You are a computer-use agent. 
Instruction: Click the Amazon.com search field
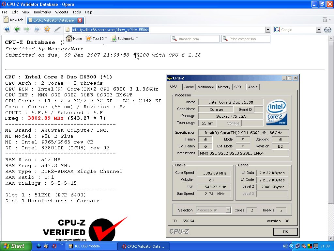pyautogui.click(x=195, y=39)
